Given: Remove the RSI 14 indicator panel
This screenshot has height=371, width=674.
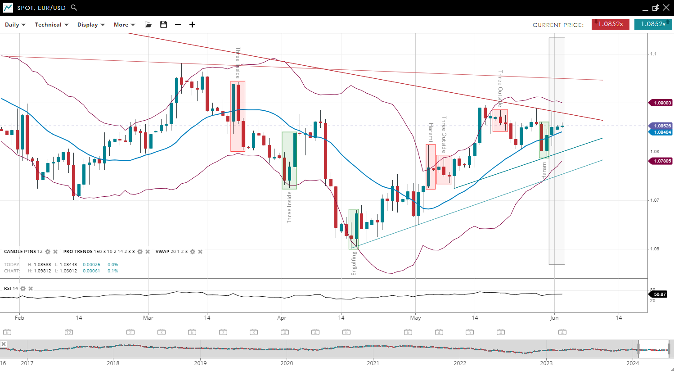Looking at the screenshot, I should click(31, 289).
